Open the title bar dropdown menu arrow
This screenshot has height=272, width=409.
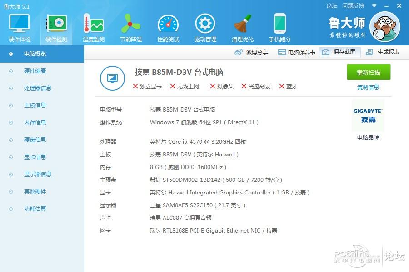(x=374, y=5)
